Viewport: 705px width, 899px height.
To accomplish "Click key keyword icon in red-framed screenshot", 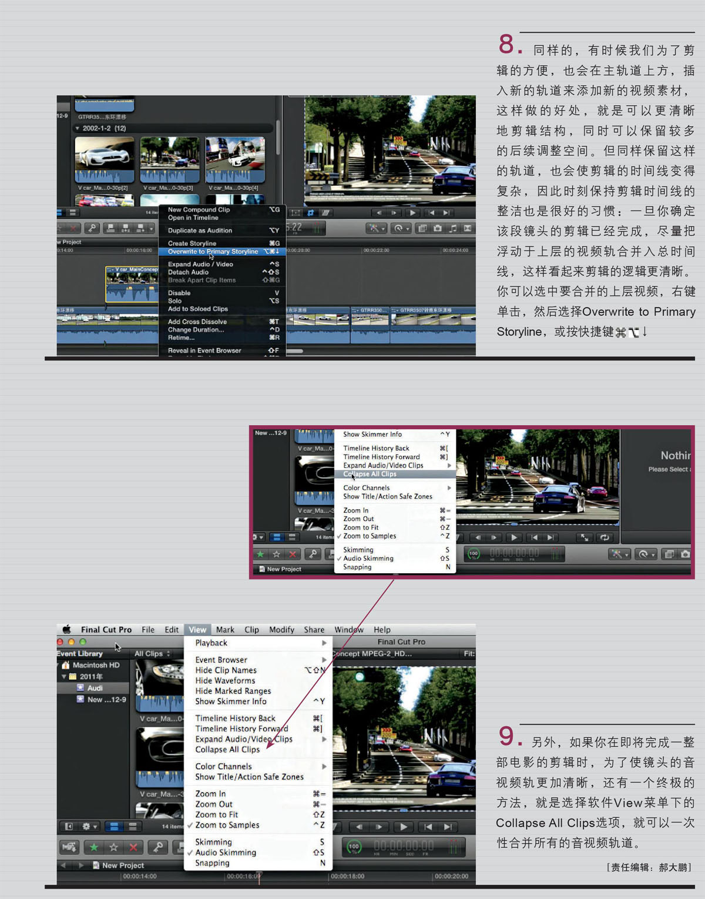I will coord(313,554).
